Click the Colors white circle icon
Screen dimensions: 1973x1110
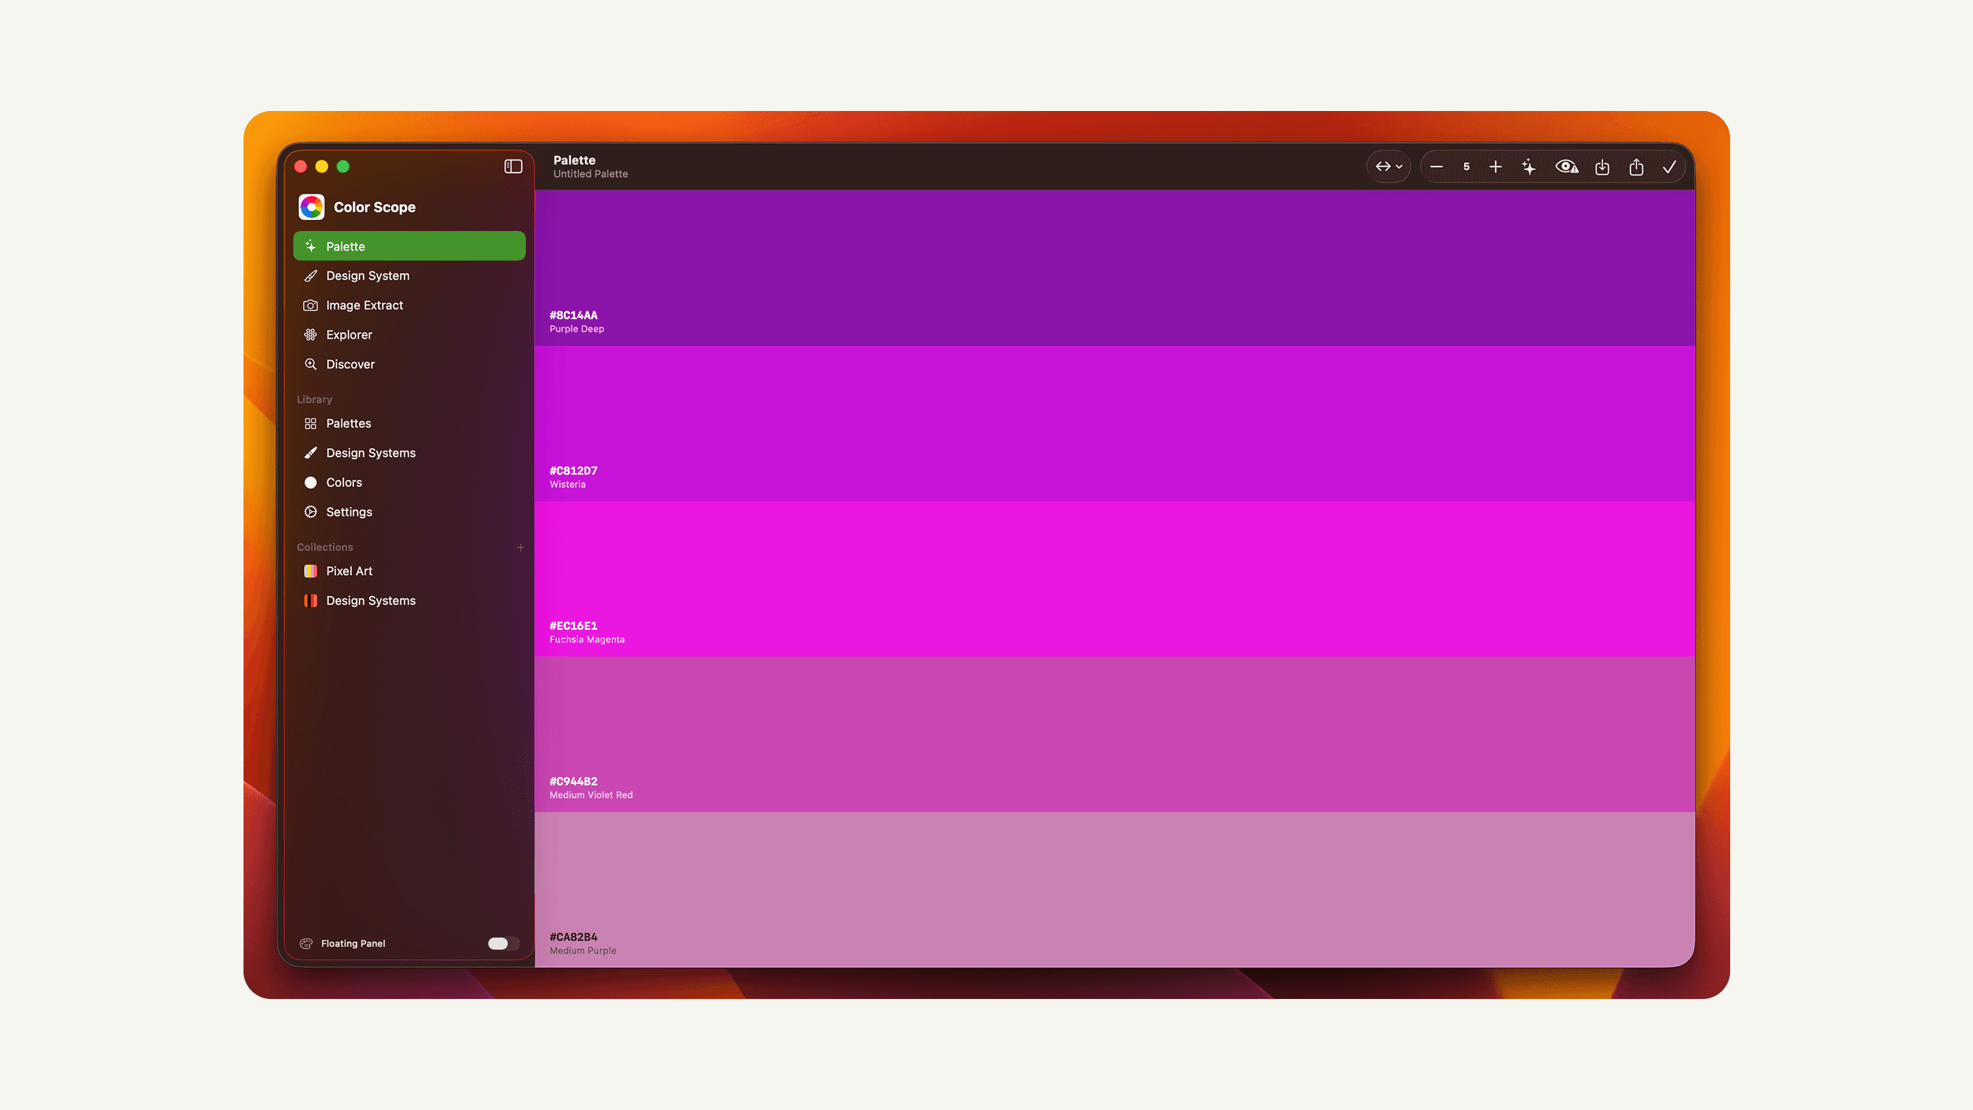point(310,482)
